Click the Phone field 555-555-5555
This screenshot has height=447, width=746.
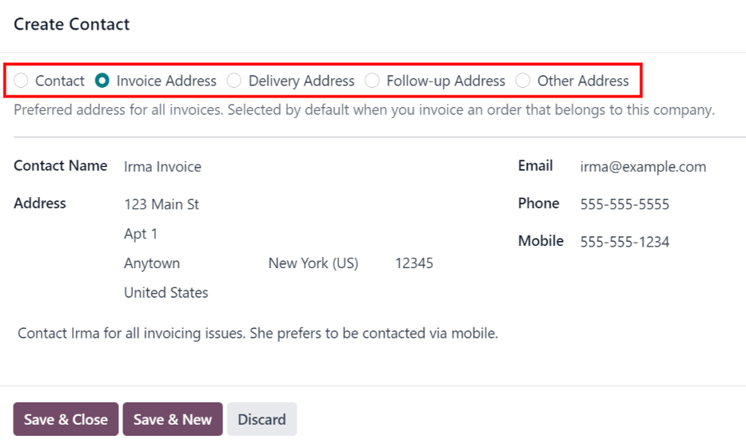(624, 204)
